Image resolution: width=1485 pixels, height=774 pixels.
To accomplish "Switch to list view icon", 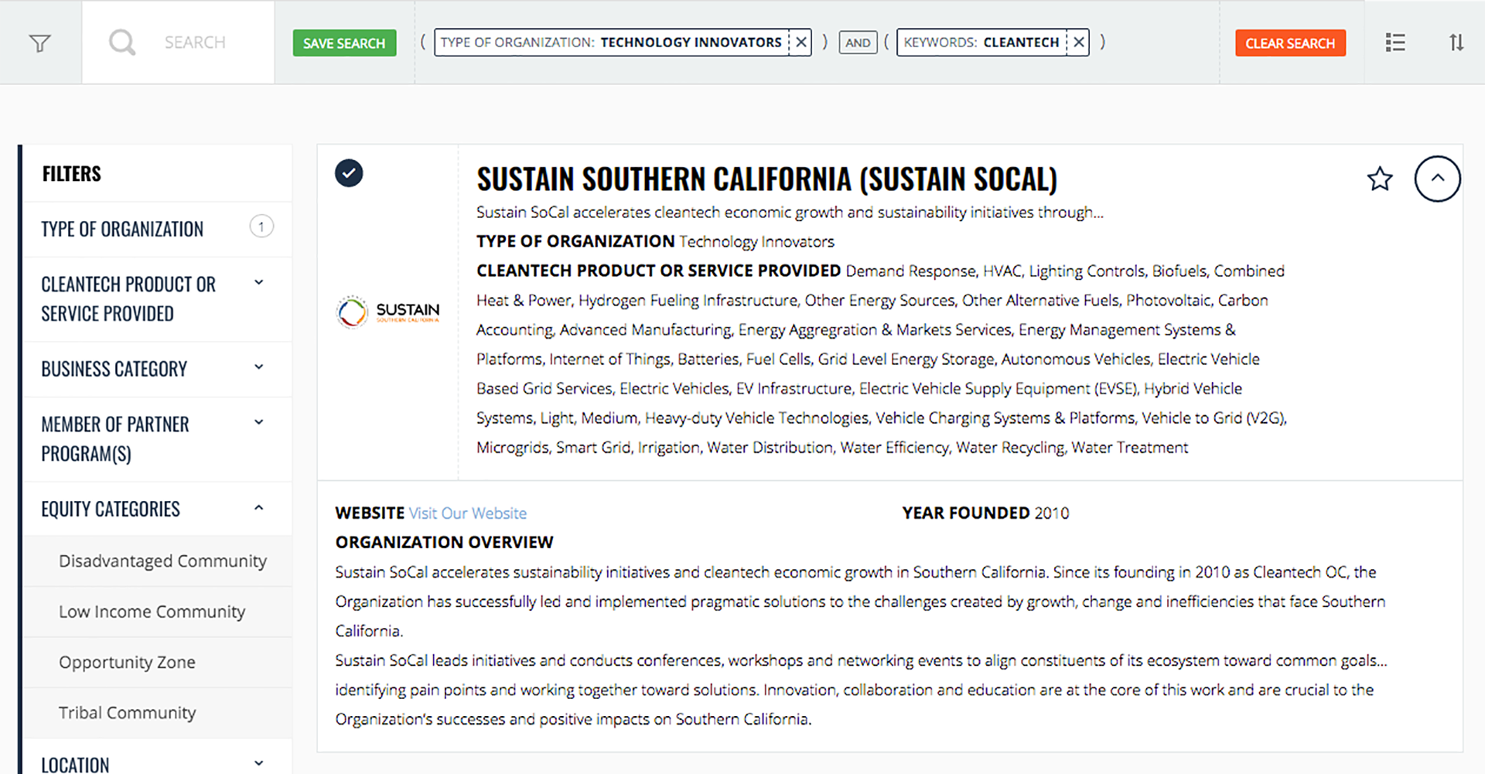I will (x=1395, y=43).
